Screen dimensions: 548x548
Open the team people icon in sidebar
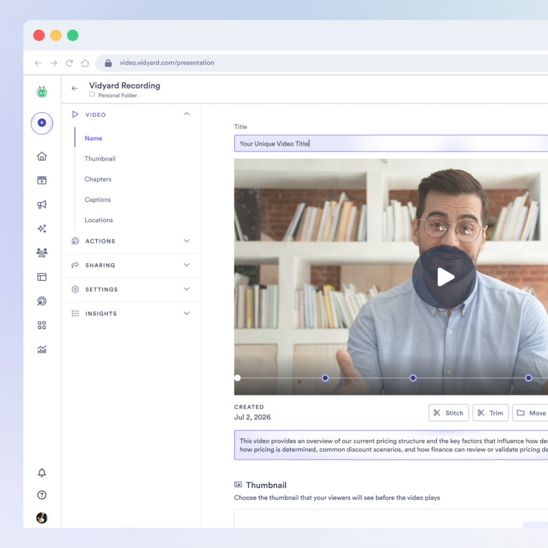pyautogui.click(x=42, y=253)
